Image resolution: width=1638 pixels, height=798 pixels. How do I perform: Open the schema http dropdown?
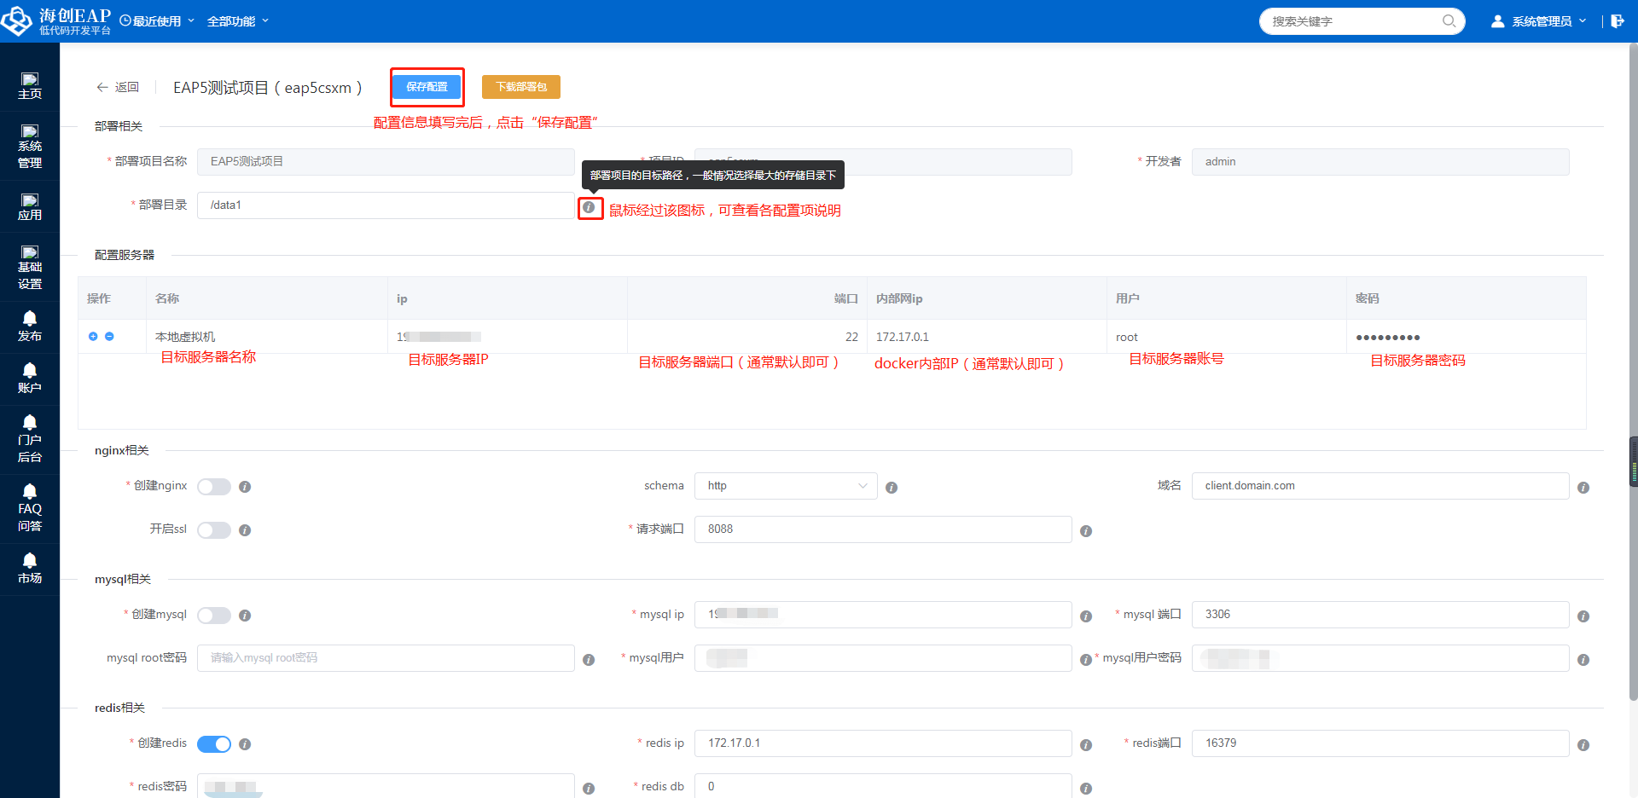785,486
